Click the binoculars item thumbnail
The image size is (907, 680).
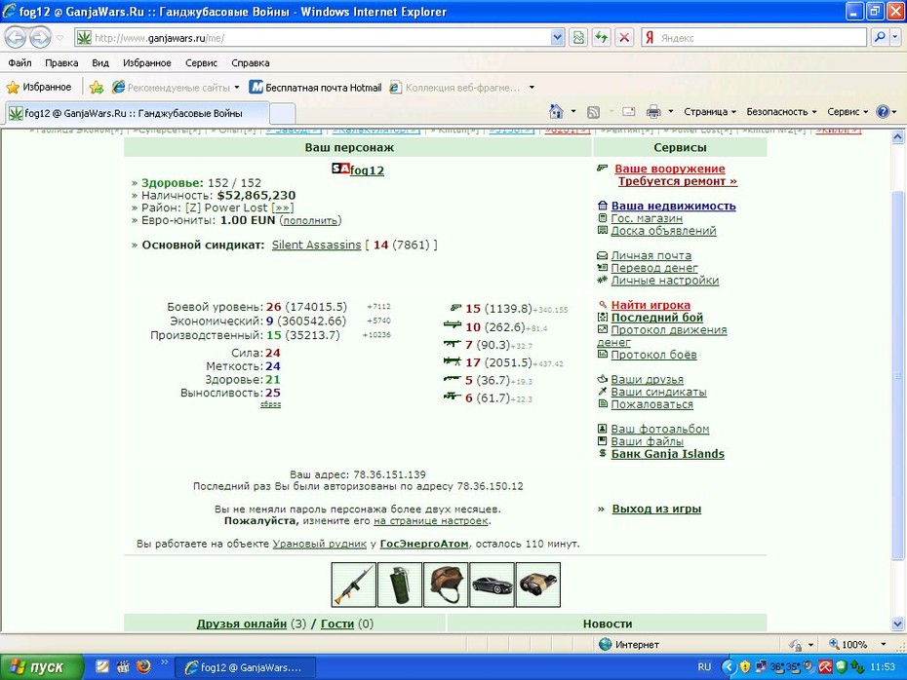pos(538,585)
